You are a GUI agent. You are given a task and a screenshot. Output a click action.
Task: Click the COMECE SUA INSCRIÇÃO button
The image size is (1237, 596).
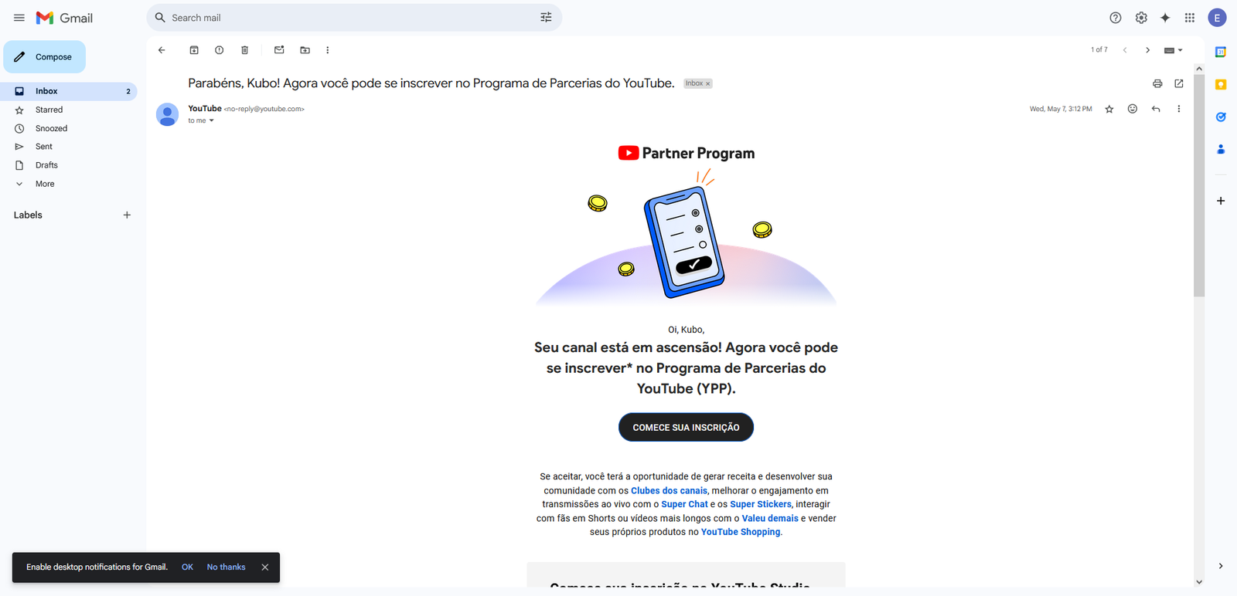coord(686,427)
